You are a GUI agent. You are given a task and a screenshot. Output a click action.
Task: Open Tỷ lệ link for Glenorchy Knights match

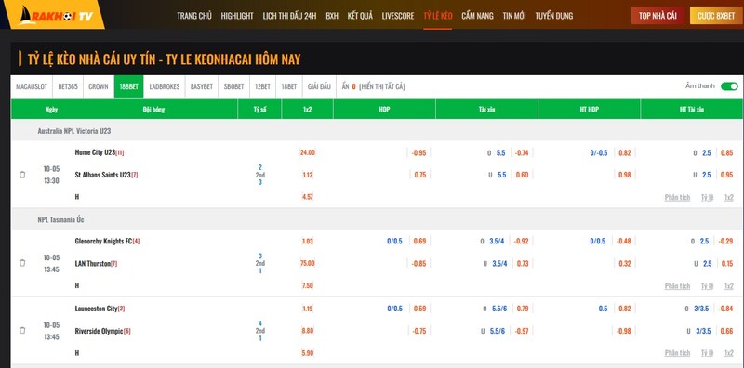[707, 286]
